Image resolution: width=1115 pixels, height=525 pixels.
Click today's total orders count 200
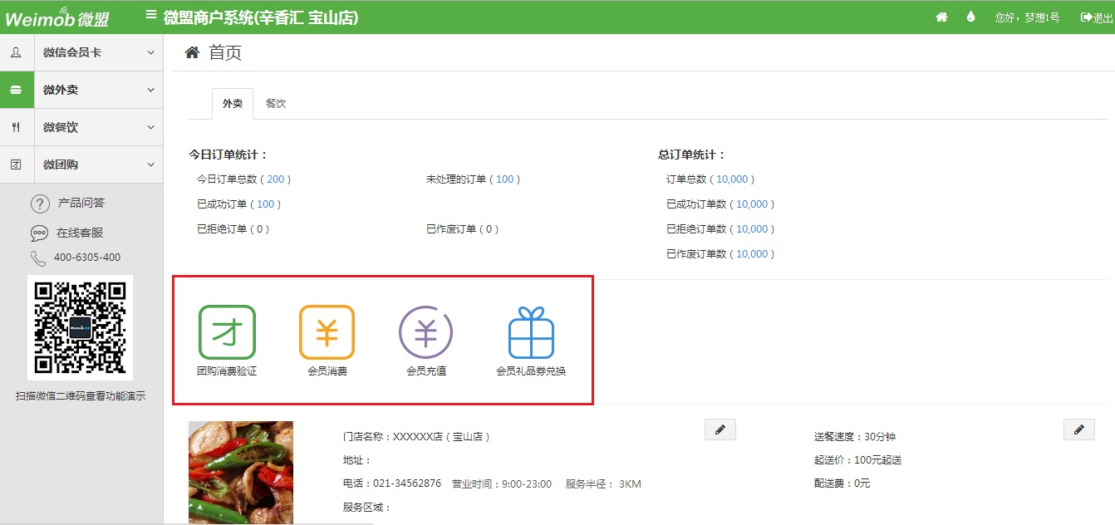pos(275,179)
